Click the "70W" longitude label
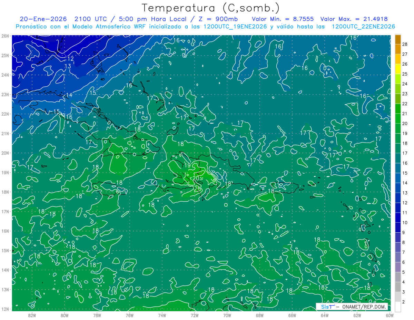Viewport: 414px width, 320px height. [227, 315]
